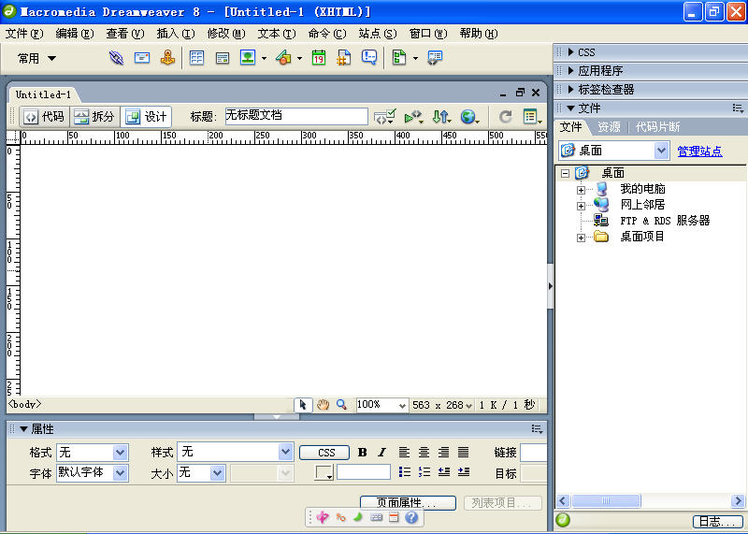
Task: Toggle bold text formatting
Action: [x=362, y=453]
